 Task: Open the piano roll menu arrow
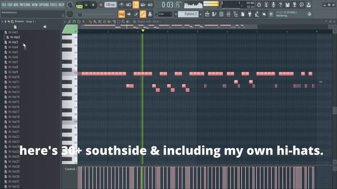[x=65, y=22]
